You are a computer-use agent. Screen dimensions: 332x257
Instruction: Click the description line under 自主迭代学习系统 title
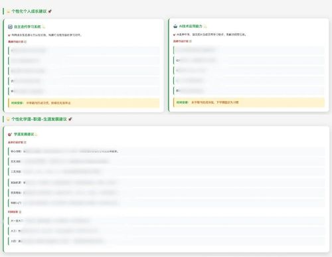pyautogui.click(x=44, y=35)
